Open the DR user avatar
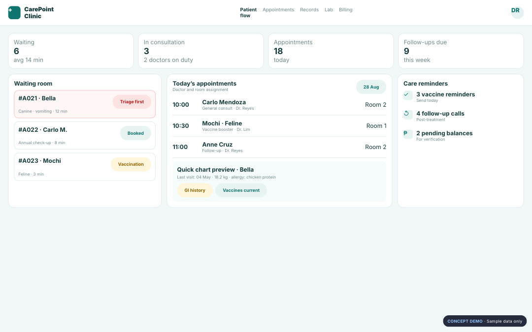The image size is (532, 332). [x=517, y=12]
